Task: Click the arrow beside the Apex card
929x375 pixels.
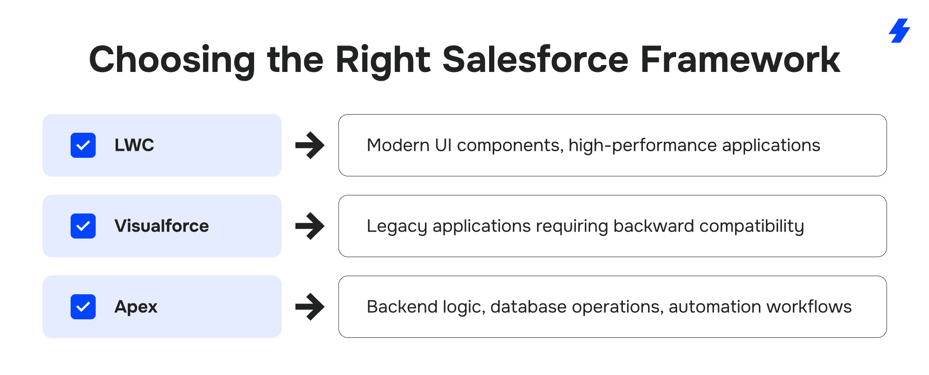Action: click(310, 307)
